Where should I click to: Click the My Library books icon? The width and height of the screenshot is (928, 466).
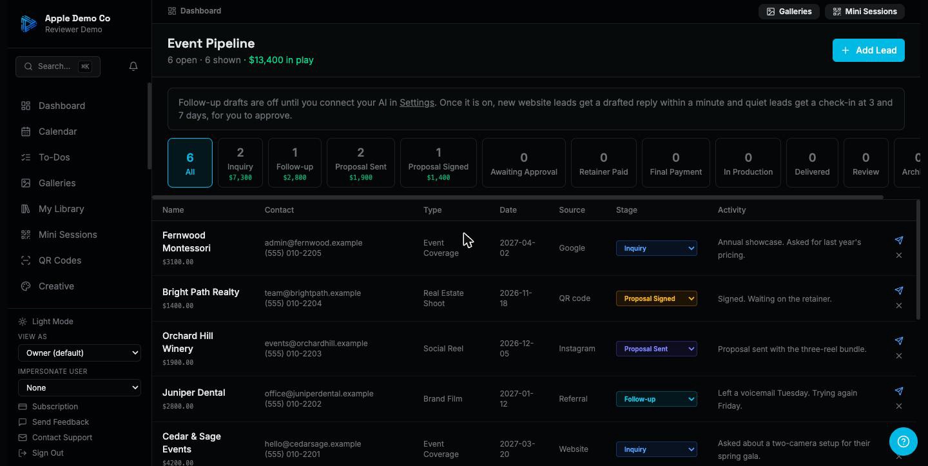click(x=26, y=209)
